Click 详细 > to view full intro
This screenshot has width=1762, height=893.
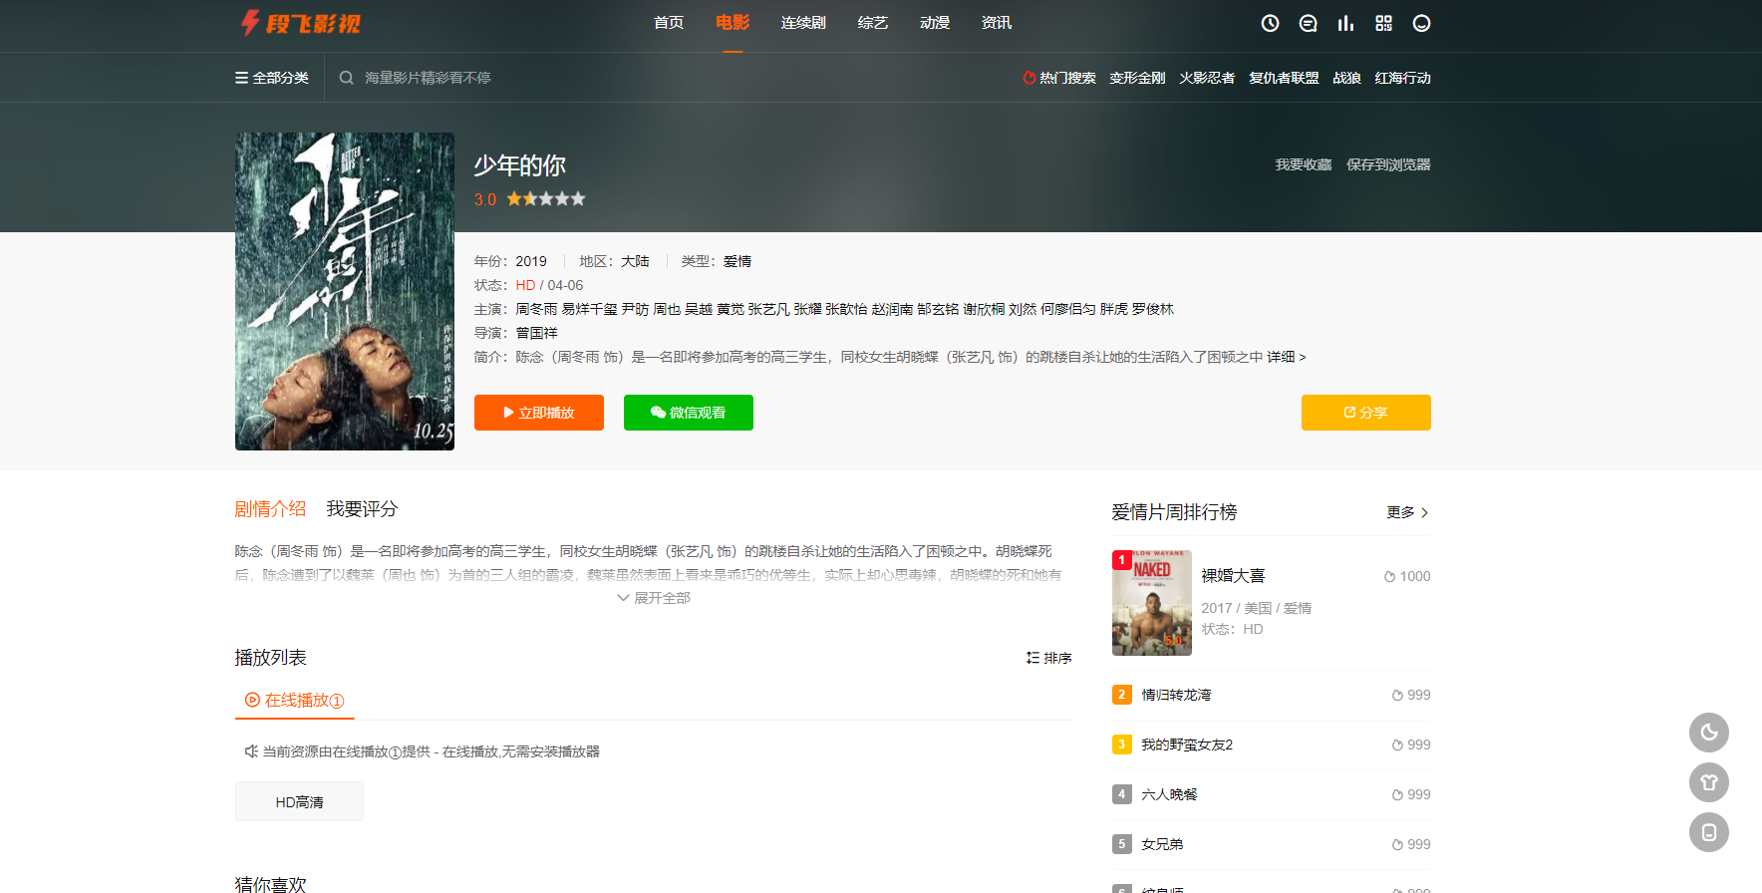point(1286,357)
